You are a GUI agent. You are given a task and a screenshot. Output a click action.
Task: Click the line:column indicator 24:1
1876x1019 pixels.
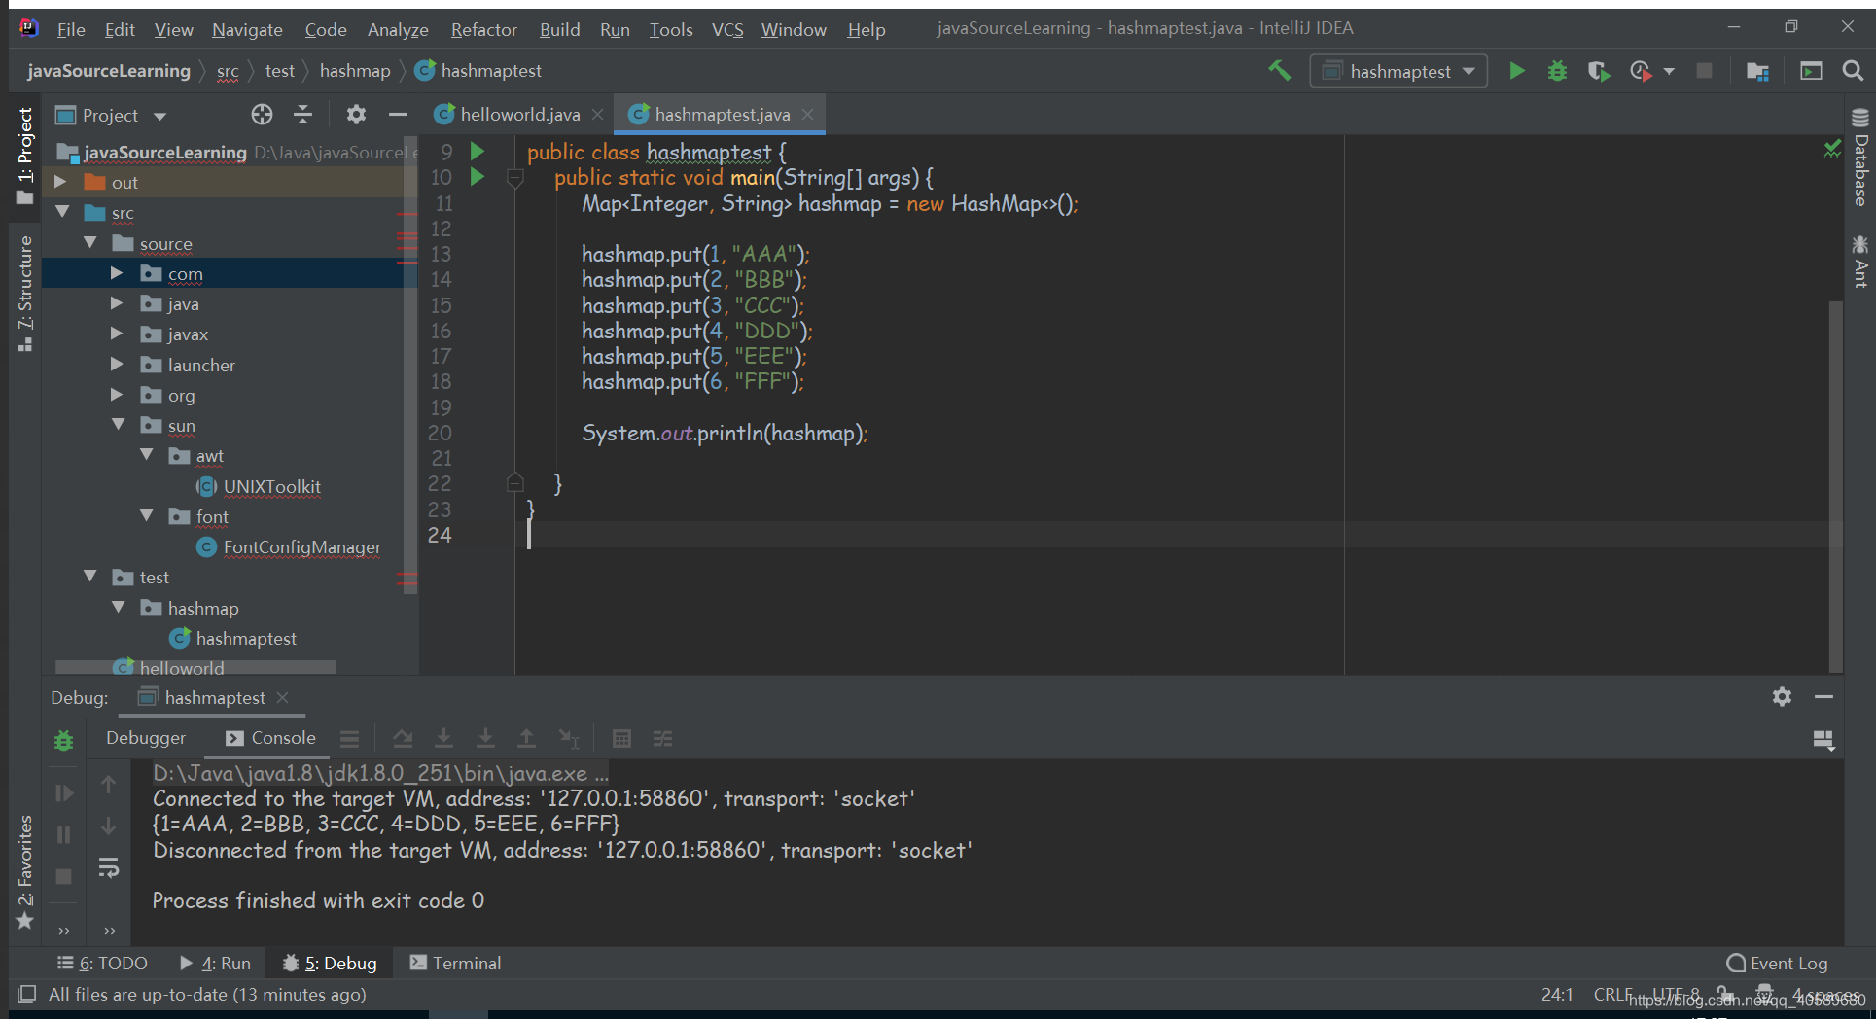click(x=1557, y=994)
